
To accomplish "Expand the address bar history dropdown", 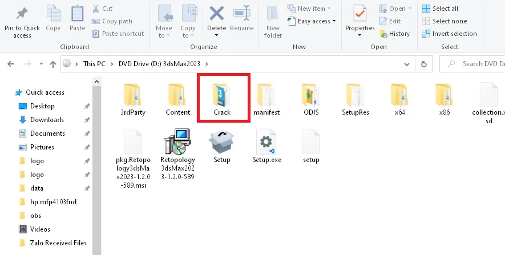I will click(x=407, y=64).
